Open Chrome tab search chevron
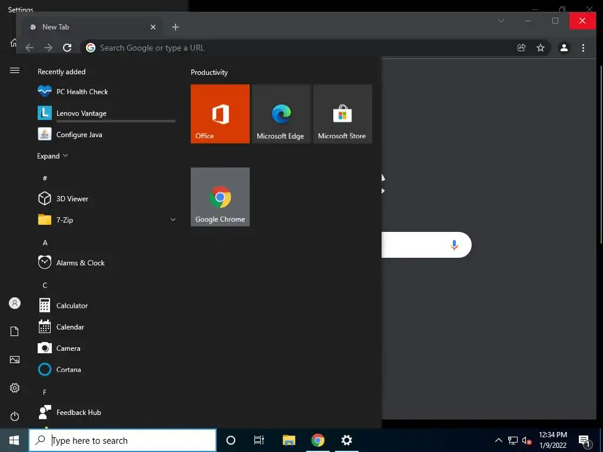This screenshot has height=452, width=603. (501, 21)
